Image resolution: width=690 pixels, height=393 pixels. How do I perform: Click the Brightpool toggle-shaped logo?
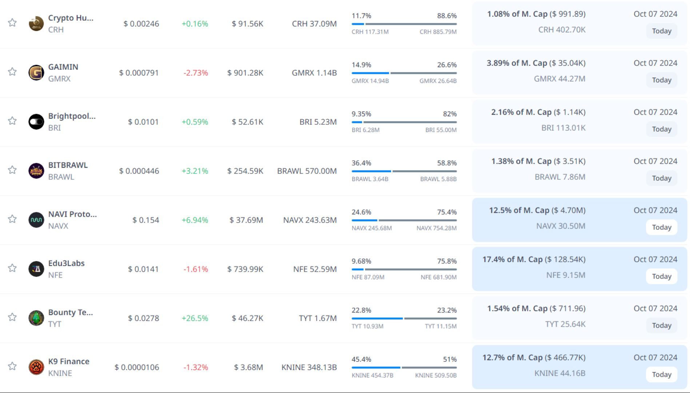tap(36, 122)
